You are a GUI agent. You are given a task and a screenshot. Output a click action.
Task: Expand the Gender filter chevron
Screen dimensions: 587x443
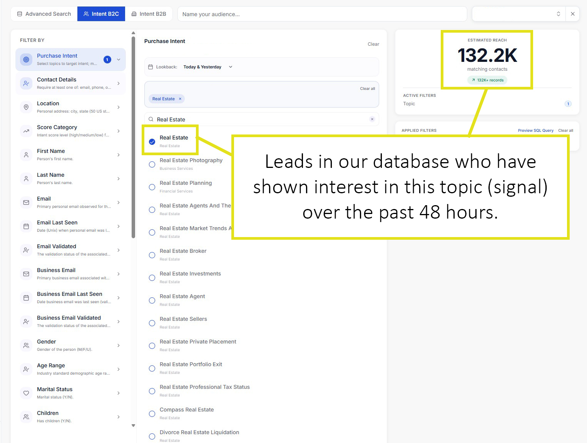point(119,345)
